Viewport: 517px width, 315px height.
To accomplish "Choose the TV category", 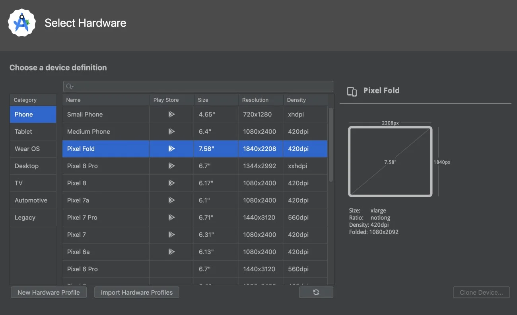I will pyautogui.click(x=33, y=183).
